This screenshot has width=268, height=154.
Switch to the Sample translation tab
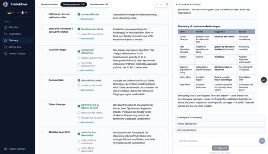[49, 4]
